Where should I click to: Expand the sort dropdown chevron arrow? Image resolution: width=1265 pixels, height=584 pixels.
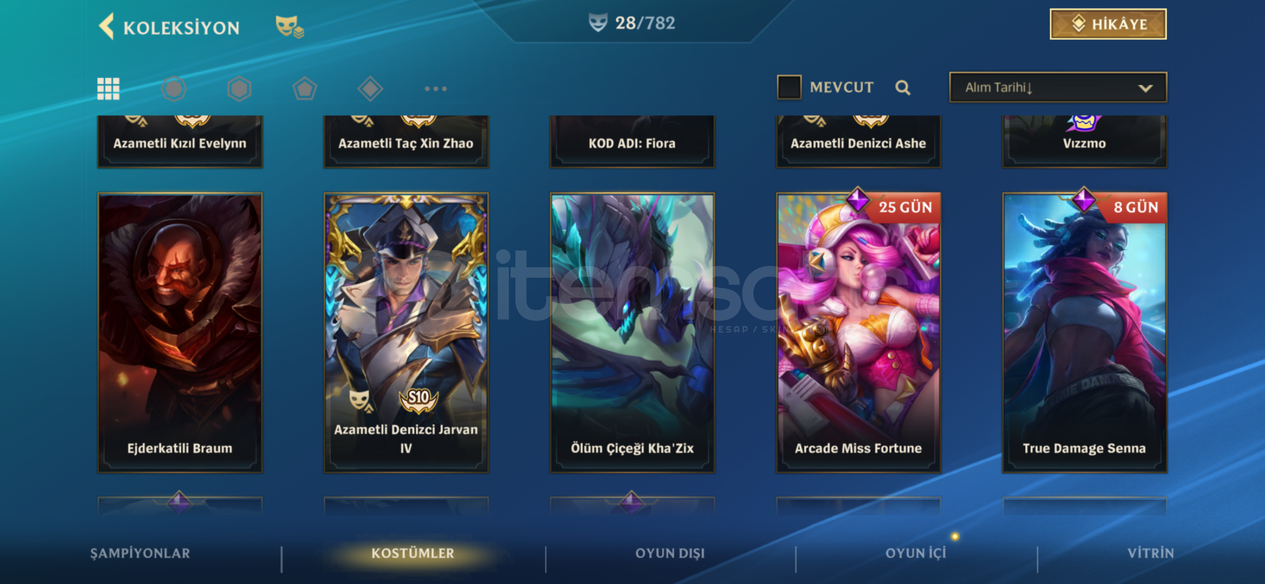coord(1145,88)
